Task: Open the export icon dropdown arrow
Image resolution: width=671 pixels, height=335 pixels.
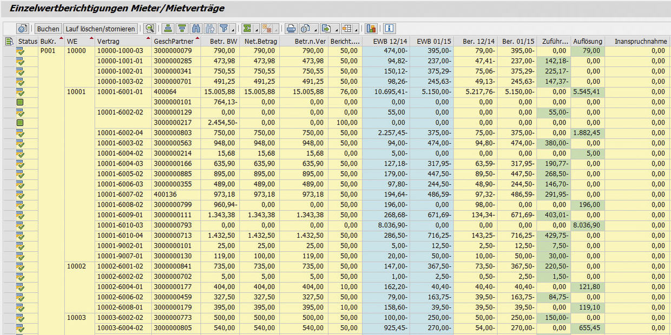Action: [x=337, y=29]
